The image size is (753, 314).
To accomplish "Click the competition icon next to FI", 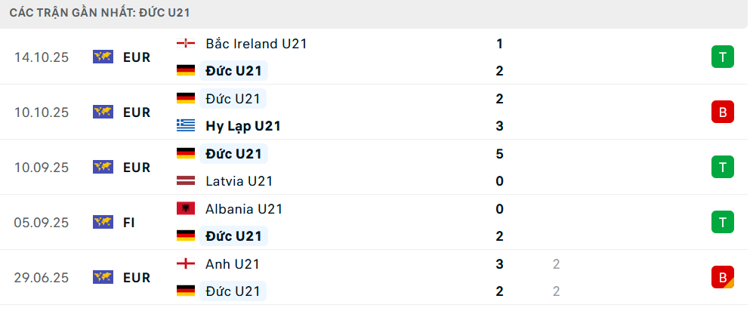I will click(x=103, y=222).
